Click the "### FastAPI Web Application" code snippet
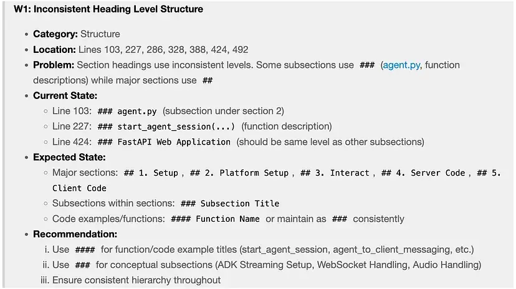The width and height of the screenshot is (516, 289). 164,142
